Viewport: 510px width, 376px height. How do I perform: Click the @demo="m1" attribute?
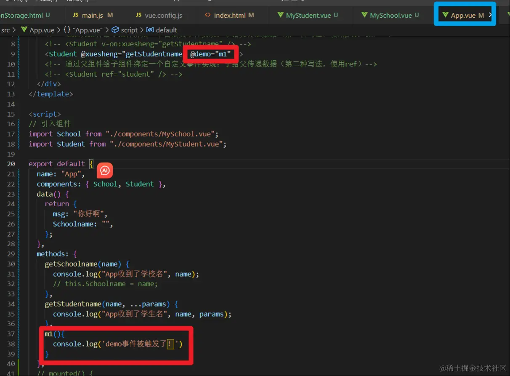coord(211,54)
